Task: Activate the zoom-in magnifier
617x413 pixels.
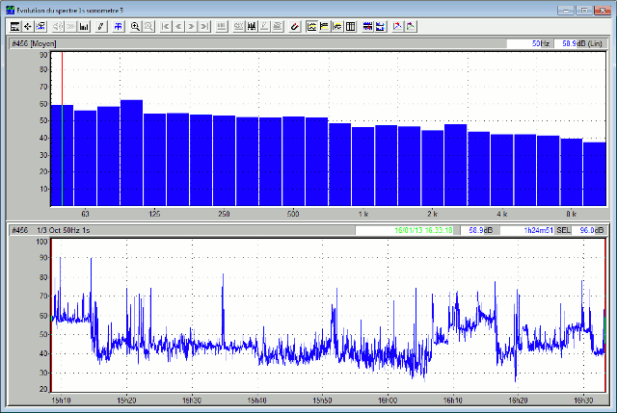Action: [x=135, y=26]
